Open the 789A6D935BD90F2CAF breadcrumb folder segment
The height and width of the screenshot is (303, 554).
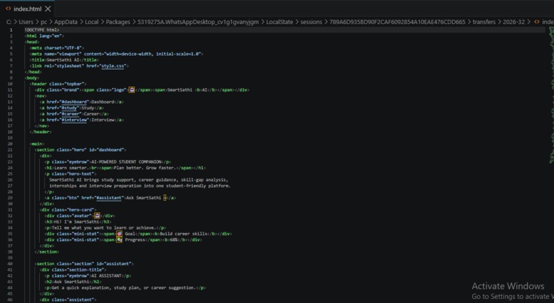click(x=397, y=22)
